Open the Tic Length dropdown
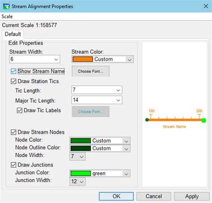212x203 pixels. (97, 90)
